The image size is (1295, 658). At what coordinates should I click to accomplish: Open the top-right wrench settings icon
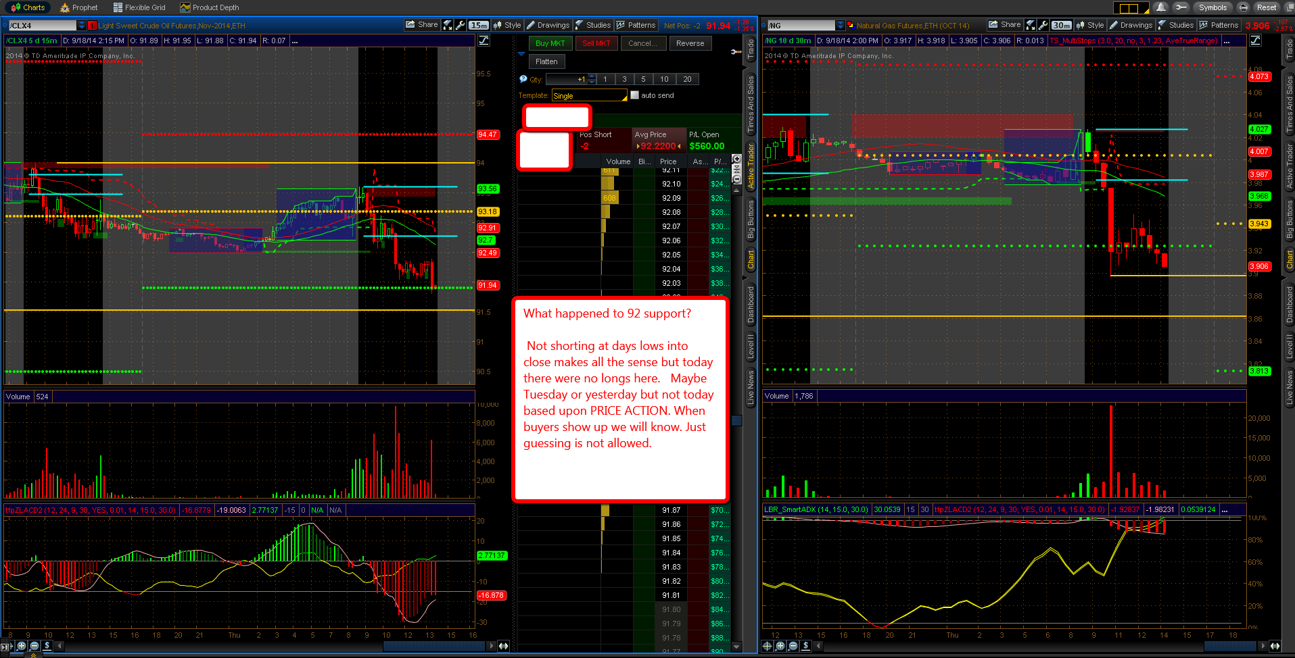point(1181,7)
